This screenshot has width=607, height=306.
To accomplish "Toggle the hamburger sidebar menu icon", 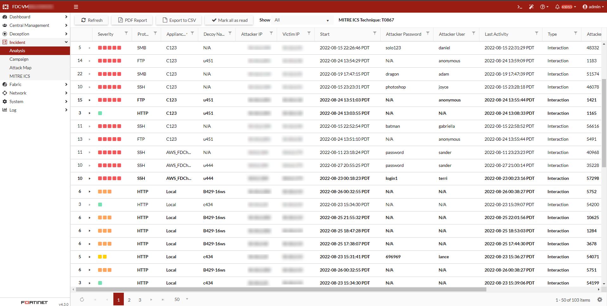I will point(76,7).
